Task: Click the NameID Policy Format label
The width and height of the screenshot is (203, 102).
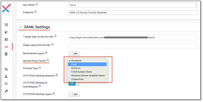Action: [35, 61]
